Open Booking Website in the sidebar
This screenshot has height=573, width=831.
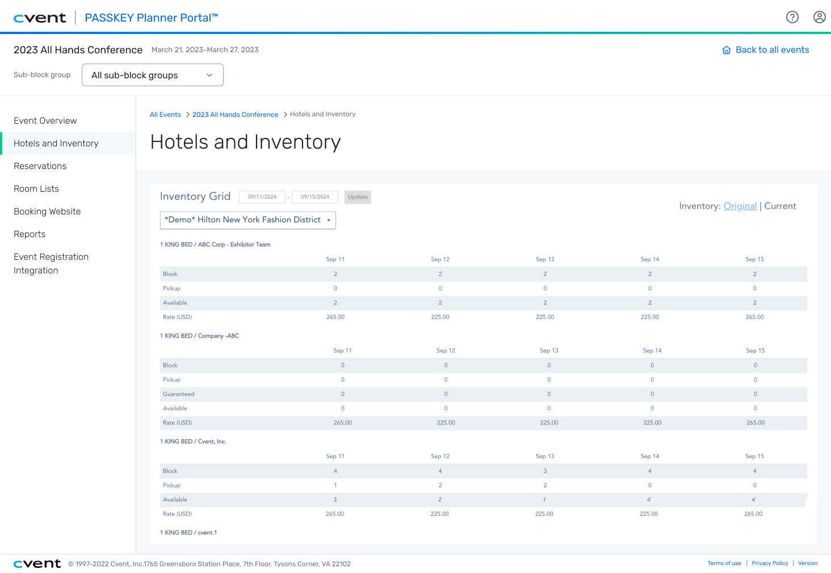47,212
